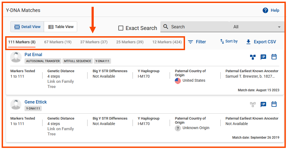Screen dimensions: 288x149
Task: Click Gene Ettick's greyed family tree icon
Action: 253,104
